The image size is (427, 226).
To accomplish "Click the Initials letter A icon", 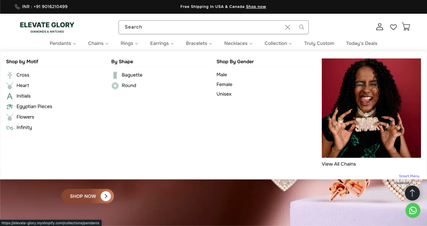I will pos(10,96).
